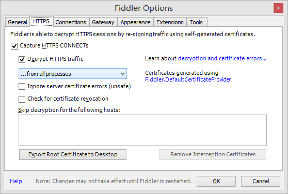Enable Ignore server certificate errors

[22, 87]
